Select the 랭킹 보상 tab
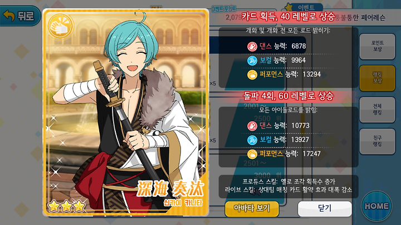Screen dimensions: 401x225 tap(377, 78)
